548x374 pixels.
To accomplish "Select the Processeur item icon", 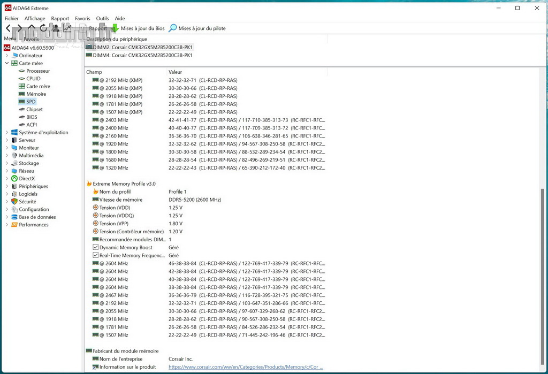I will tap(21, 71).
